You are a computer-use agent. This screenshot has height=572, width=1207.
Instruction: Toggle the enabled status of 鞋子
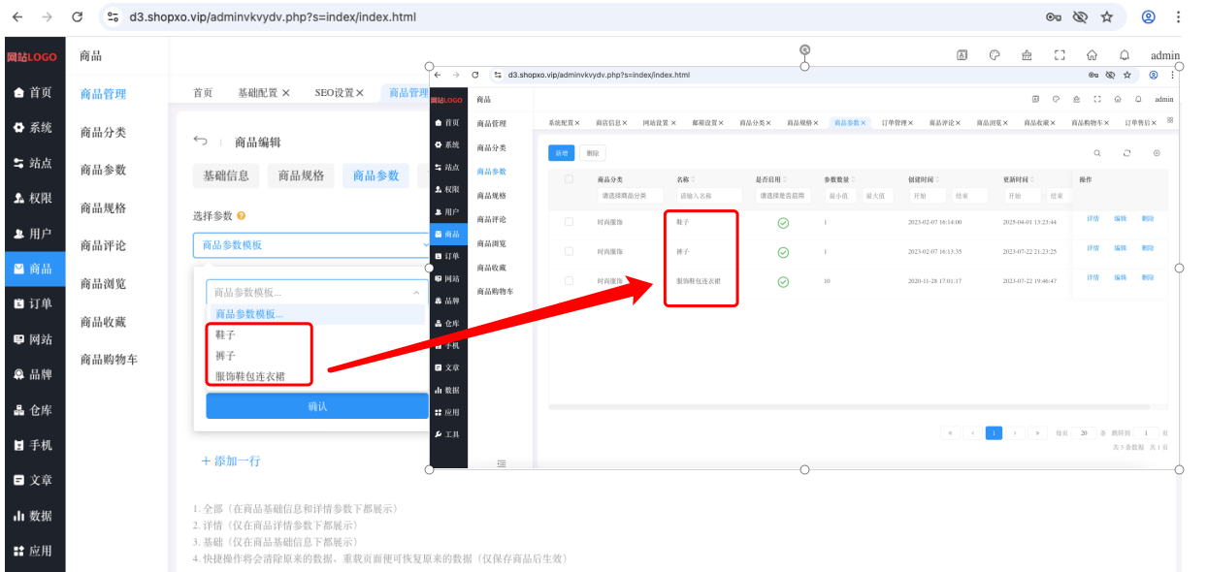point(783,223)
